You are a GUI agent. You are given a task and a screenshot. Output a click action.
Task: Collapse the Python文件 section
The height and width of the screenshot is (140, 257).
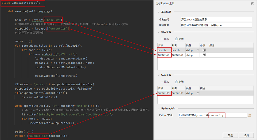click(158, 109)
